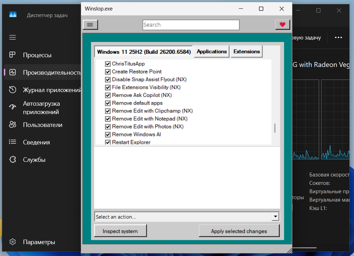This screenshot has height=256, width=354.
Task: Click the Winslop resize grip corner
Action: [289, 250]
